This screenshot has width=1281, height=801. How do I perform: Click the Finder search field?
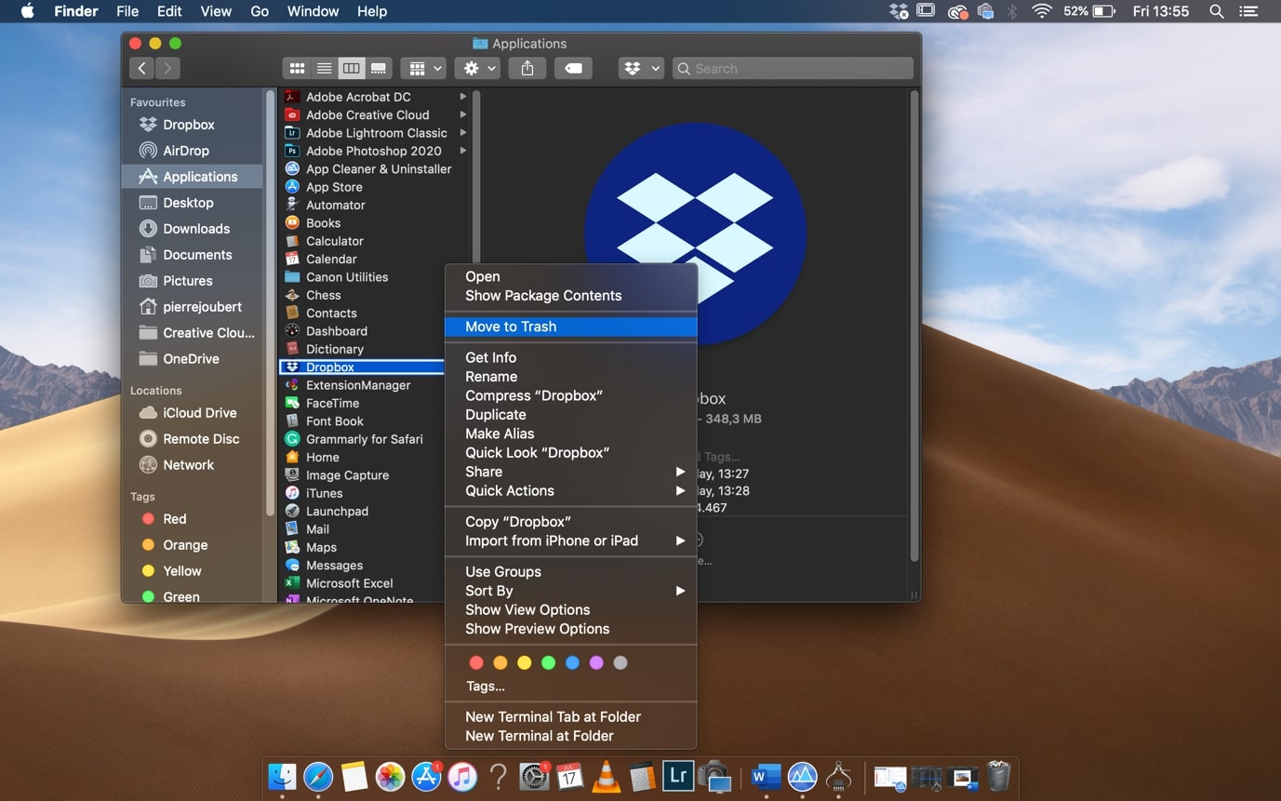click(x=793, y=68)
